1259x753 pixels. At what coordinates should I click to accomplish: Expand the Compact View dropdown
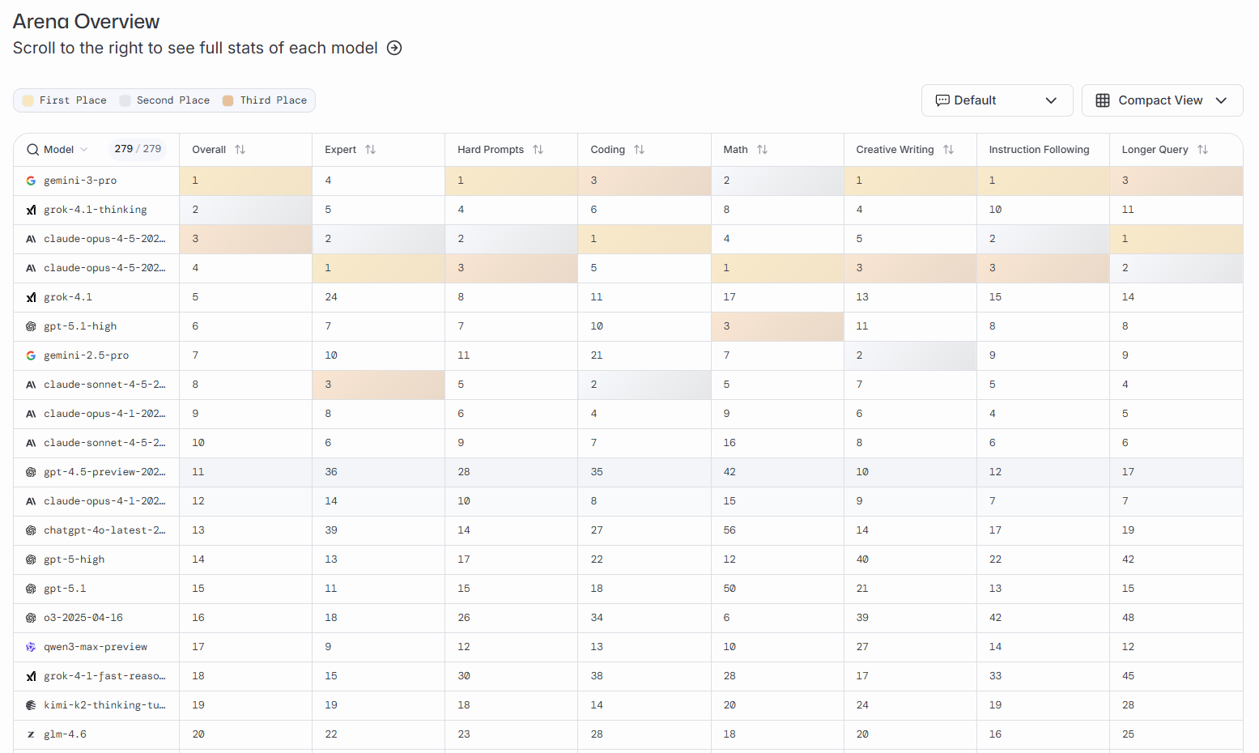coord(1162,100)
